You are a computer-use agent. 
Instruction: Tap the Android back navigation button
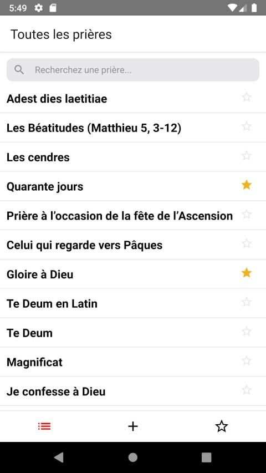59,457
